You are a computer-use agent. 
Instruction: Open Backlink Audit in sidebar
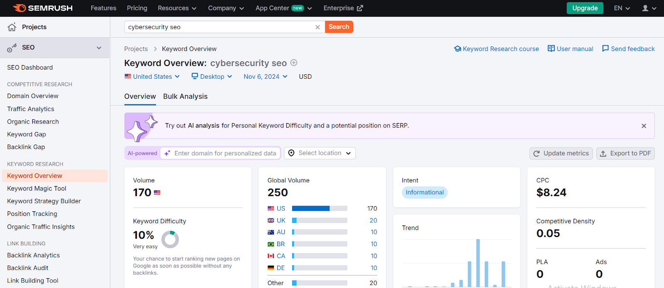point(28,268)
